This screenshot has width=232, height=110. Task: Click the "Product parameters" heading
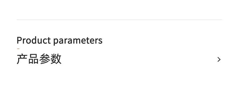click(60, 40)
